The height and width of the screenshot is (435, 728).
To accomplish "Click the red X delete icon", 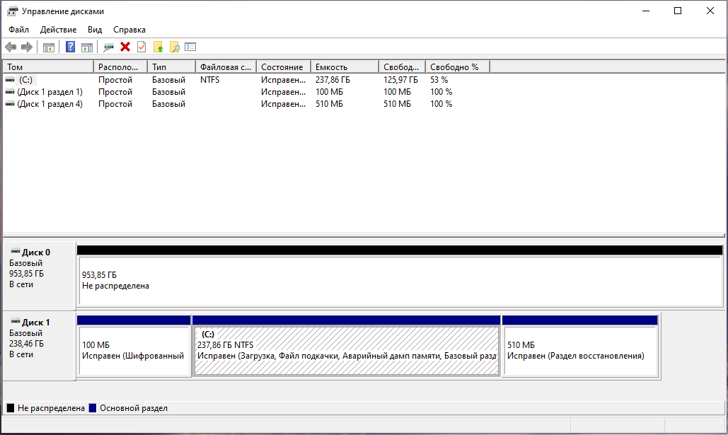I will [x=125, y=47].
